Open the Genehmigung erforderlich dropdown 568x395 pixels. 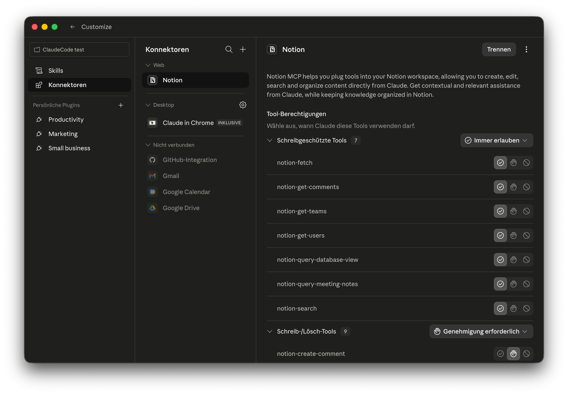pyautogui.click(x=481, y=331)
